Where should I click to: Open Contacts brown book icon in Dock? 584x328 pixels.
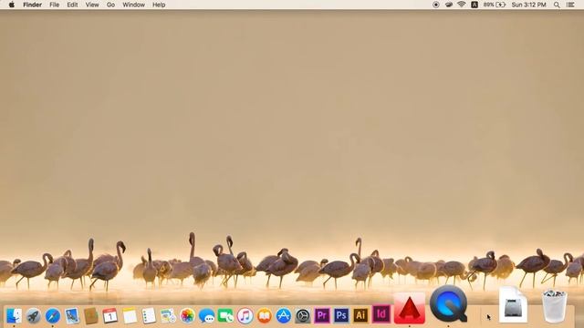pyautogui.click(x=91, y=316)
